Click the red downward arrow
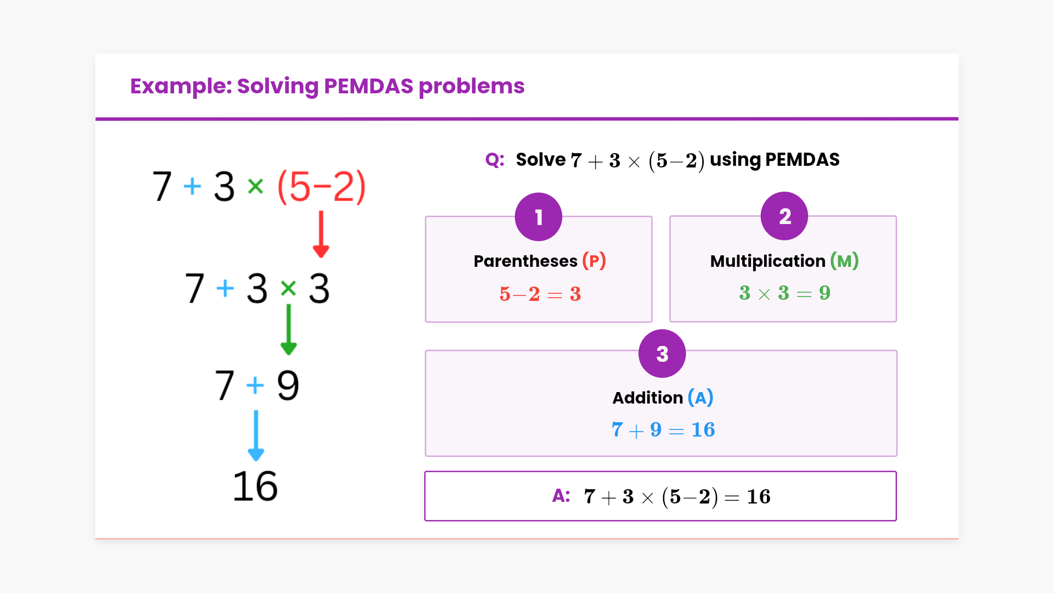 coord(321,234)
